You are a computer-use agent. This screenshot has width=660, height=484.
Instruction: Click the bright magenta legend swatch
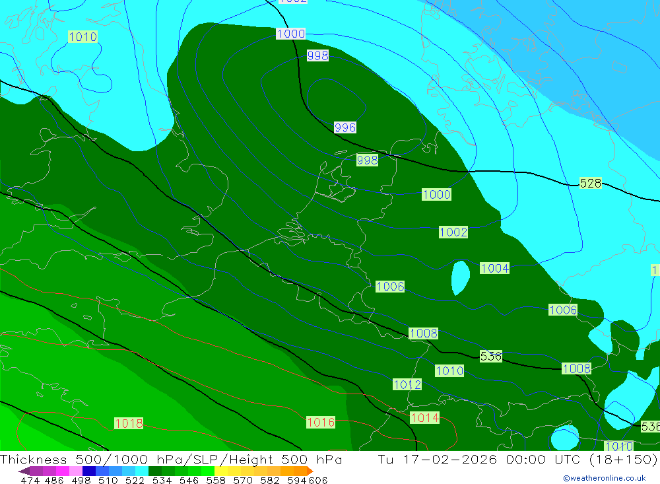pos(63,471)
